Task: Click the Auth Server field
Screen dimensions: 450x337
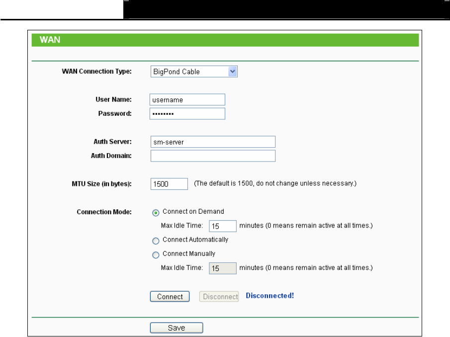Action: pyautogui.click(x=213, y=142)
